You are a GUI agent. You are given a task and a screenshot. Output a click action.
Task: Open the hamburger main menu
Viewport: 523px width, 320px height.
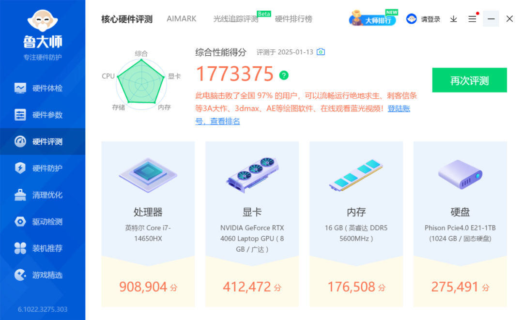[x=472, y=19]
